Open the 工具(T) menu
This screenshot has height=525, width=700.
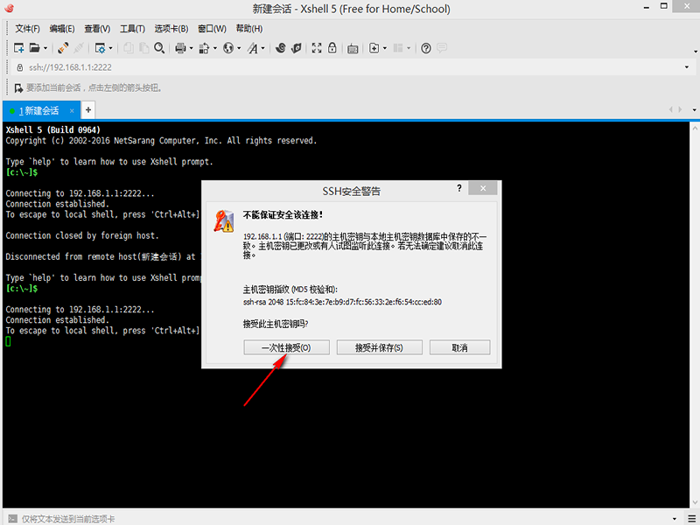[132, 29]
